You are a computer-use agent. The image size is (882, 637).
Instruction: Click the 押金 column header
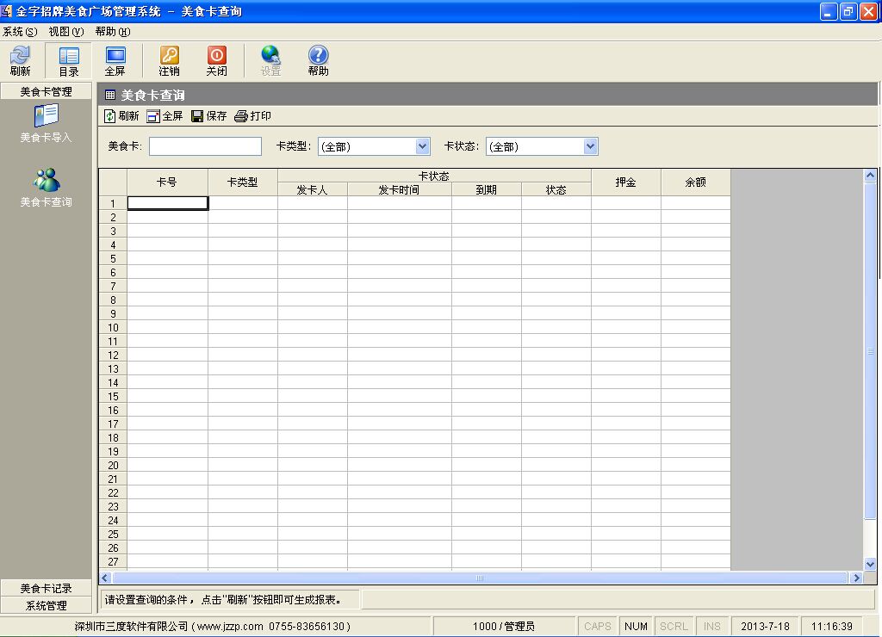coord(626,182)
